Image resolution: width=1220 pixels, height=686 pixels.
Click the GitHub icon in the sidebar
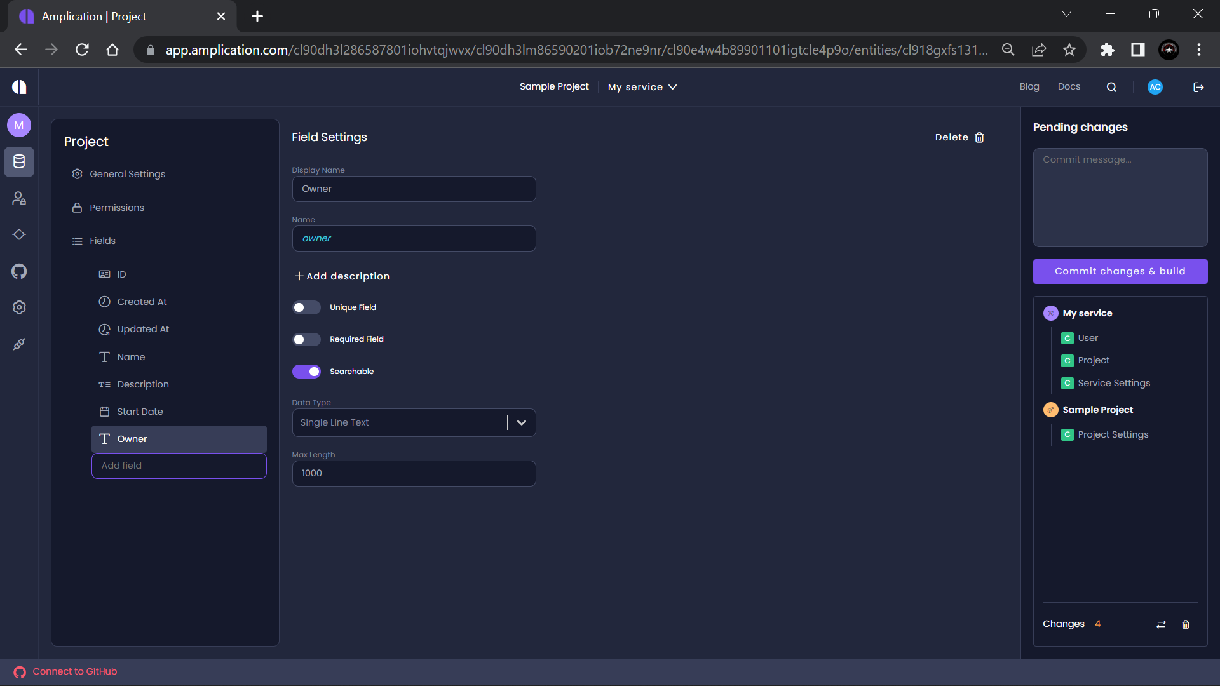pyautogui.click(x=19, y=271)
